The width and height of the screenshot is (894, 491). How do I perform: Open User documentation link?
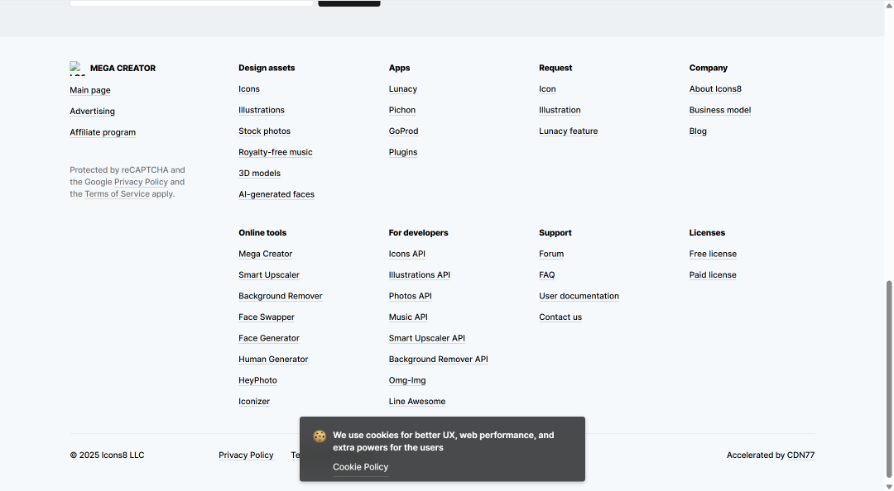tap(579, 296)
